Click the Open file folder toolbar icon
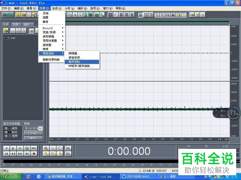 pos(24,15)
